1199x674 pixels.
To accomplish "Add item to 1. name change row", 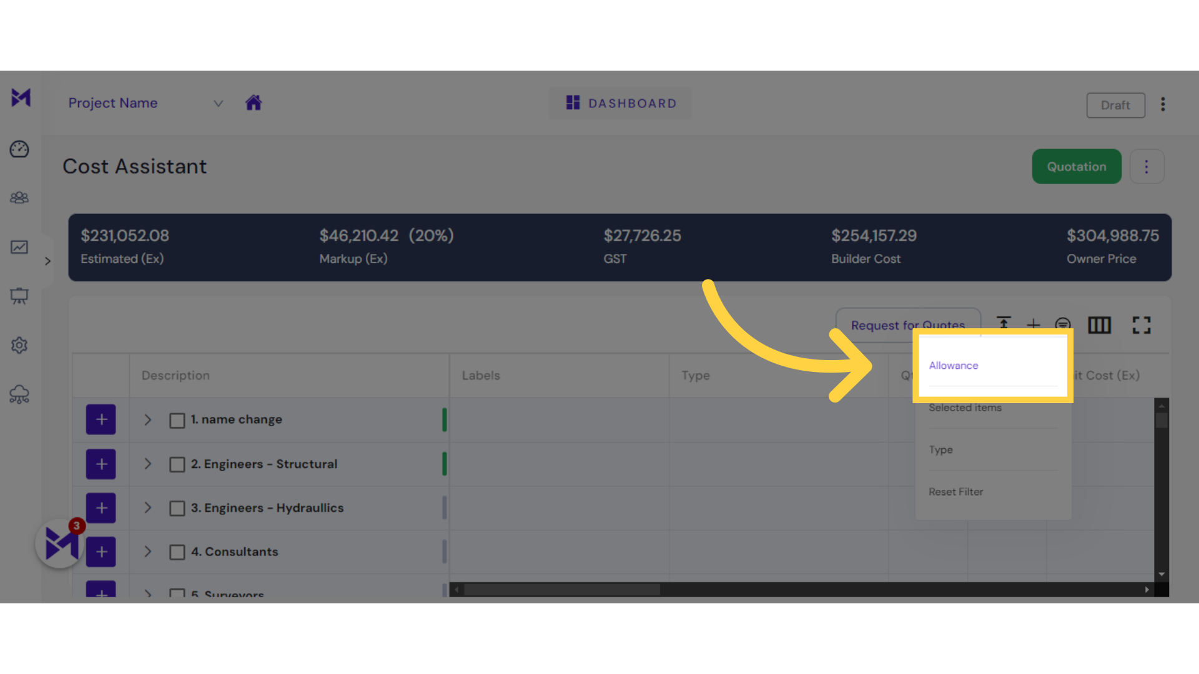I will (101, 419).
